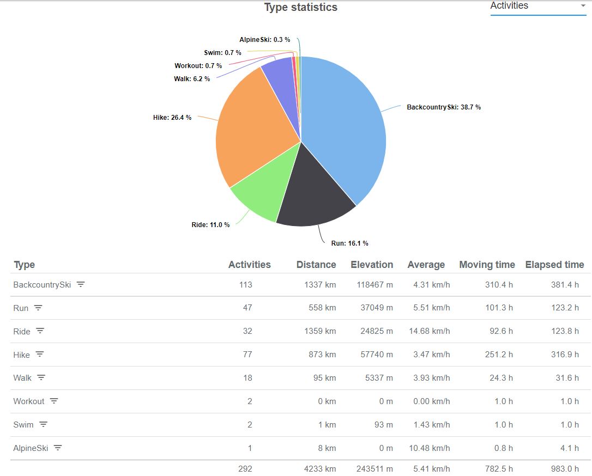Click the filter icon next to BackcountrySki
The height and width of the screenshot is (476, 592).
click(x=81, y=284)
